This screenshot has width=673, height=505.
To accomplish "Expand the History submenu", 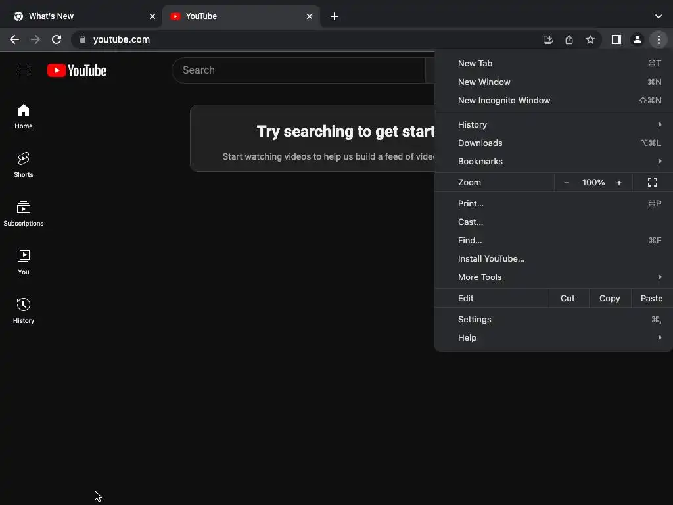I will pos(553,124).
